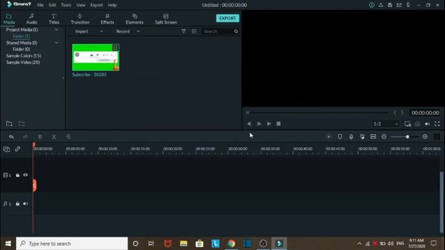
Task: Open the Import dropdown
Action: coord(89,31)
